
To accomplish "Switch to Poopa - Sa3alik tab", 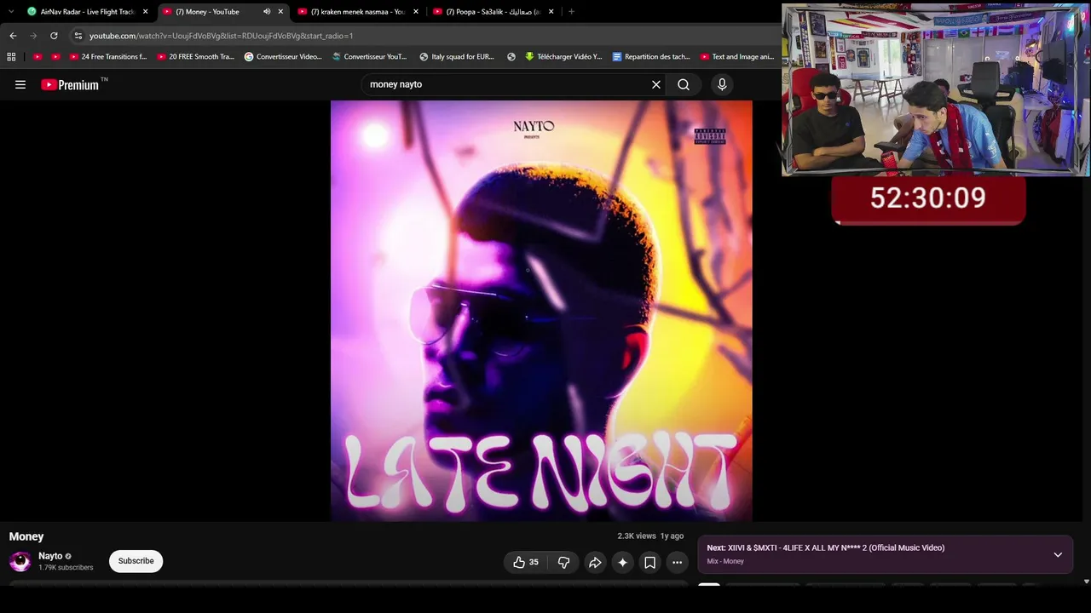I will click(494, 12).
